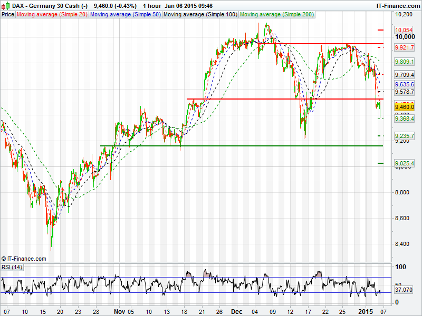
Task: Click the © IT-Finance.com copyright text
Action: pos(24,259)
